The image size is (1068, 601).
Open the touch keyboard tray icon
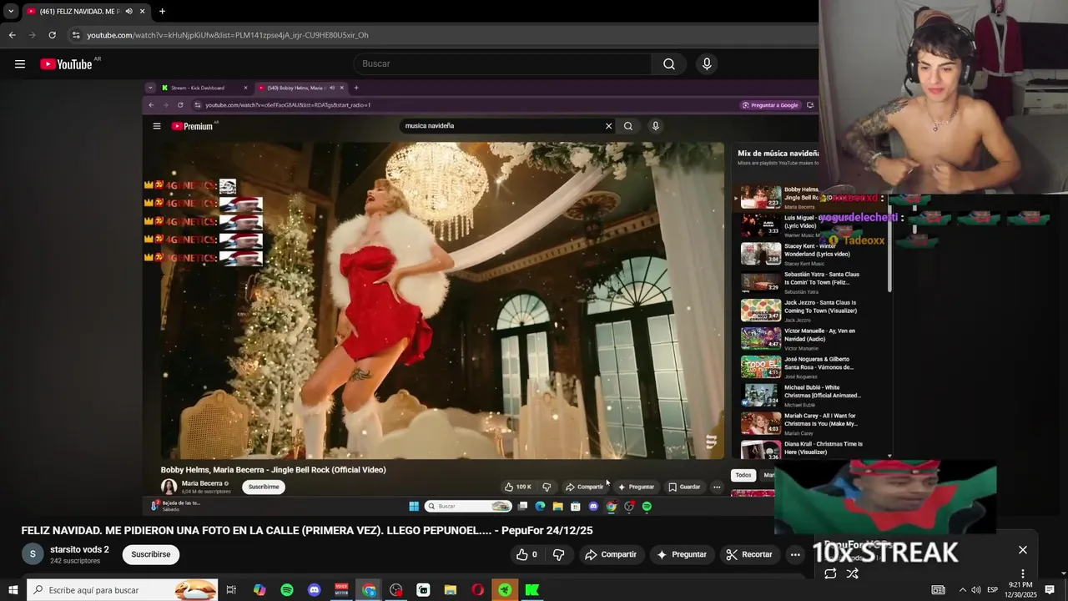pyautogui.click(x=939, y=590)
